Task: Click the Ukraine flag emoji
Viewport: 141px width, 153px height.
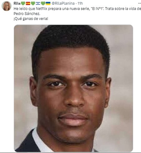Action: point(48,3)
